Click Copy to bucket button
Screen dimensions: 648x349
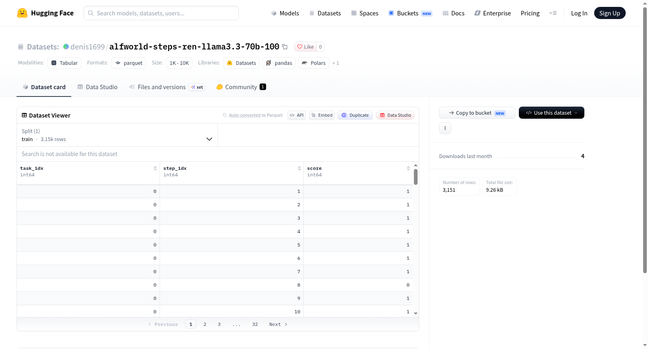pyautogui.click(x=477, y=113)
